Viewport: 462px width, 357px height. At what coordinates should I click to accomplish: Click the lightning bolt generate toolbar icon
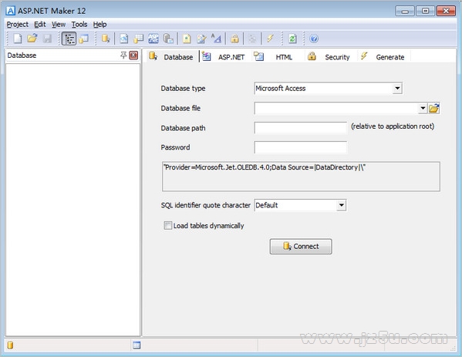[x=270, y=39]
